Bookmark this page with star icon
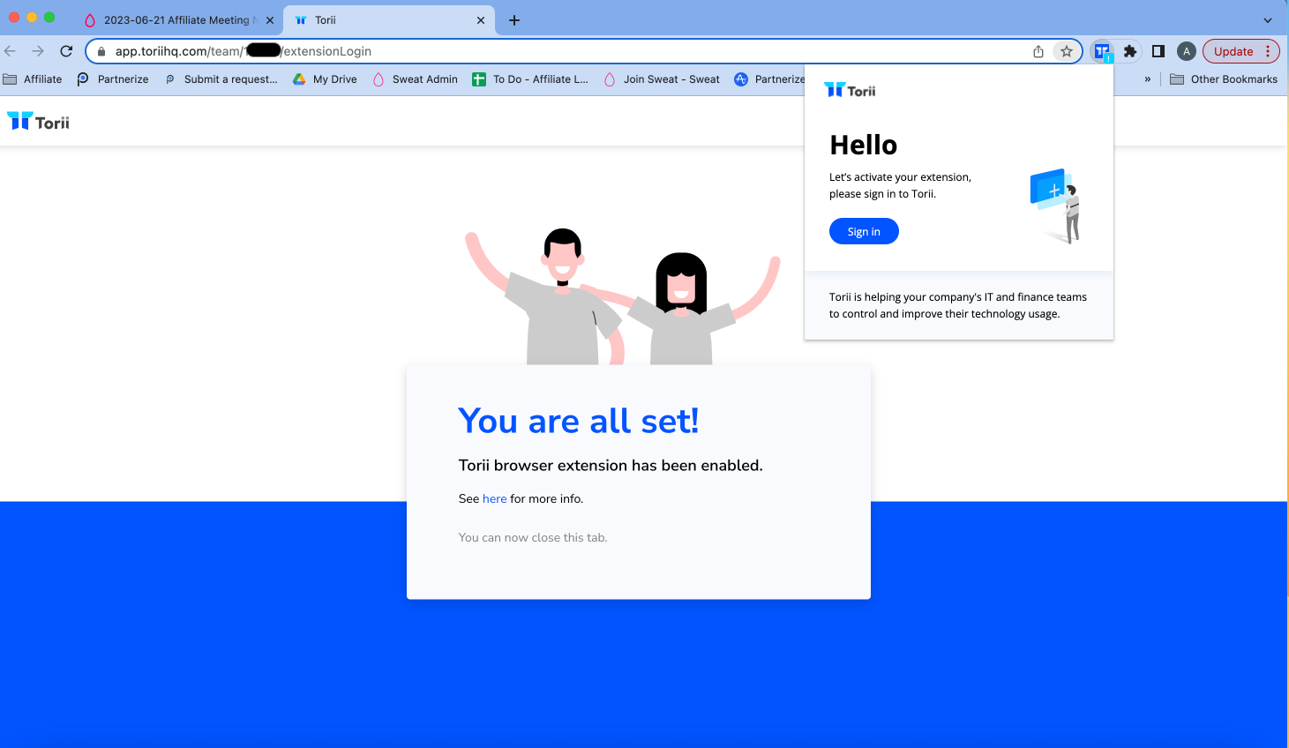 1067,51
